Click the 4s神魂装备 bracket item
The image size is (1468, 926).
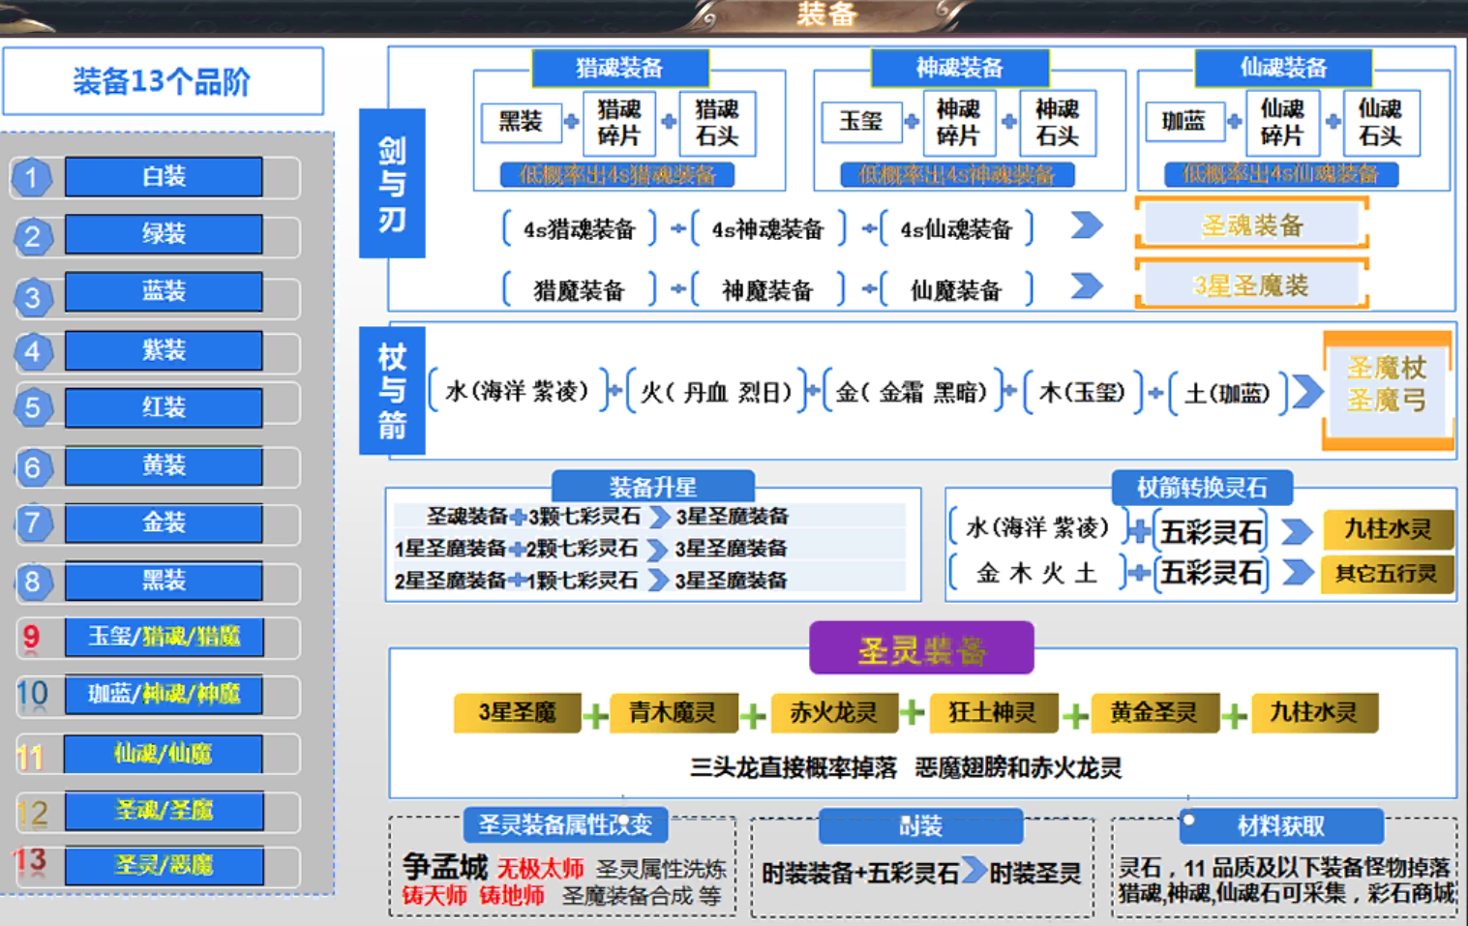tap(767, 229)
